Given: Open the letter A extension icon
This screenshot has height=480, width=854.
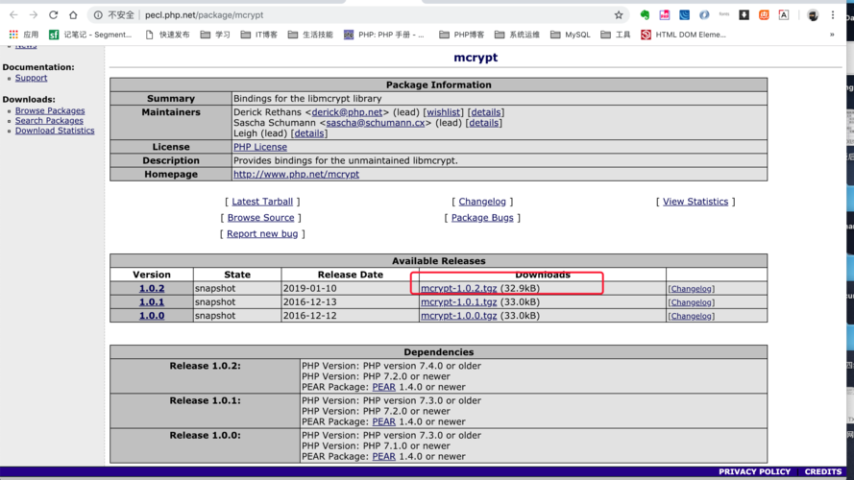Looking at the screenshot, I should (x=784, y=15).
